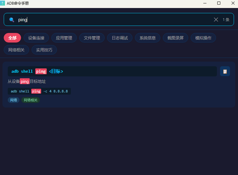Show 模拟操作 commands

(203, 38)
